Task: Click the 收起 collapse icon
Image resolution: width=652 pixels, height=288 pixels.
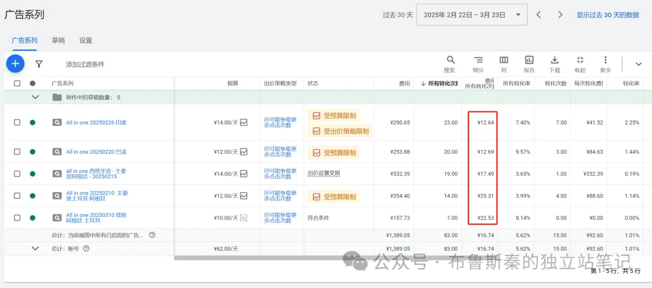Action: click(x=580, y=60)
